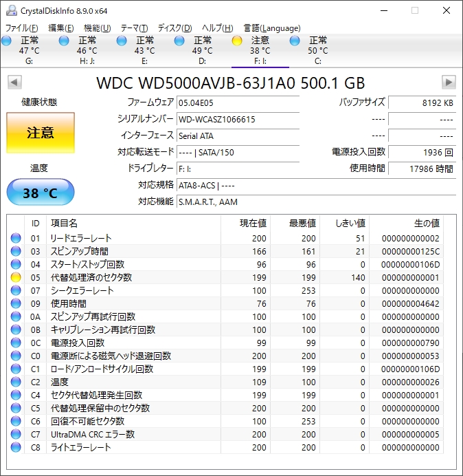The image size is (463, 476).
Task: Click blue status orb of attribute 0A
Action: click(16, 316)
